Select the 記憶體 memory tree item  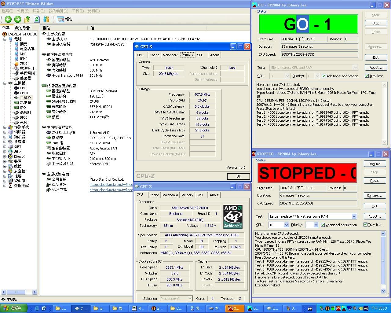[x=25, y=103]
